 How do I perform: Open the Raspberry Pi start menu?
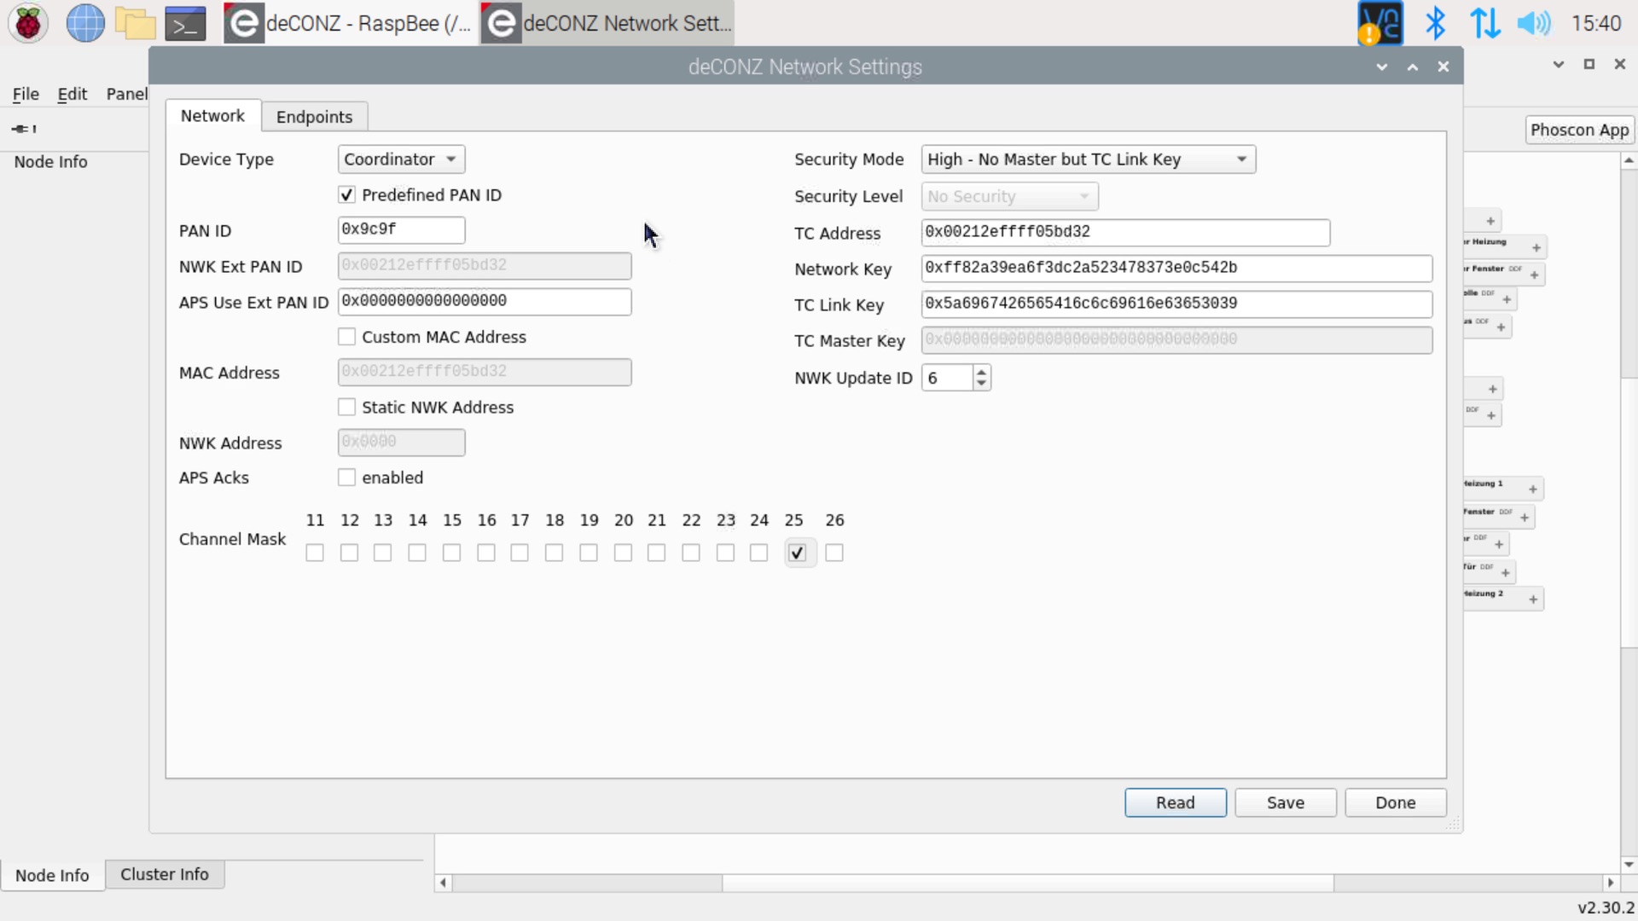click(x=28, y=23)
